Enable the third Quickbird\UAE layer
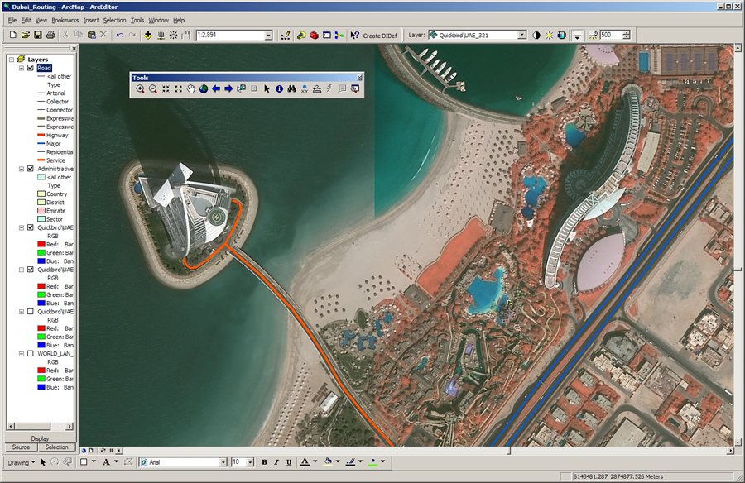Screen dimensions: 745x483 pyautogui.click(x=31, y=312)
